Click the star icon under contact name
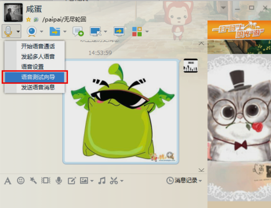 click(x=29, y=19)
